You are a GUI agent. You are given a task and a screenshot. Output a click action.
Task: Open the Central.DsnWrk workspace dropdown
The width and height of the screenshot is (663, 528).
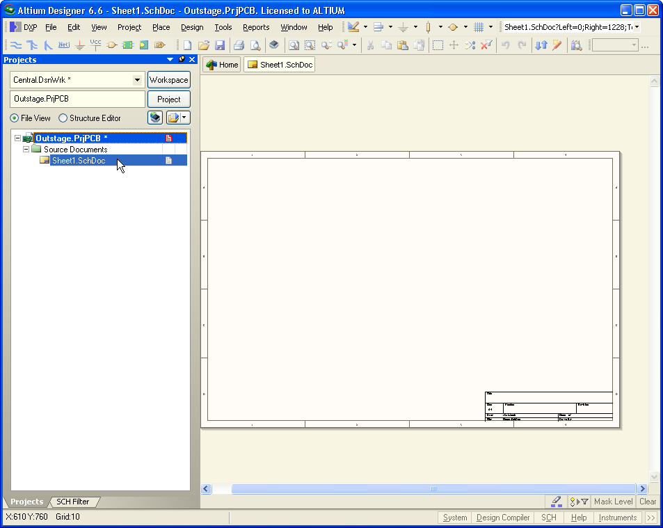[138, 79]
